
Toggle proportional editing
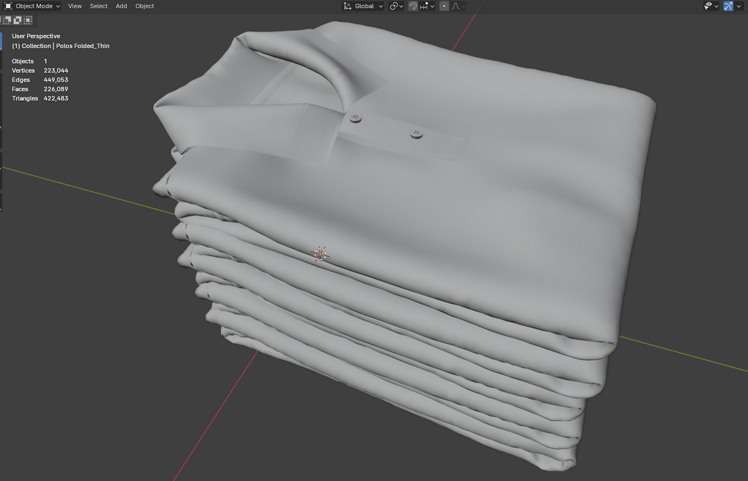tap(444, 6)
